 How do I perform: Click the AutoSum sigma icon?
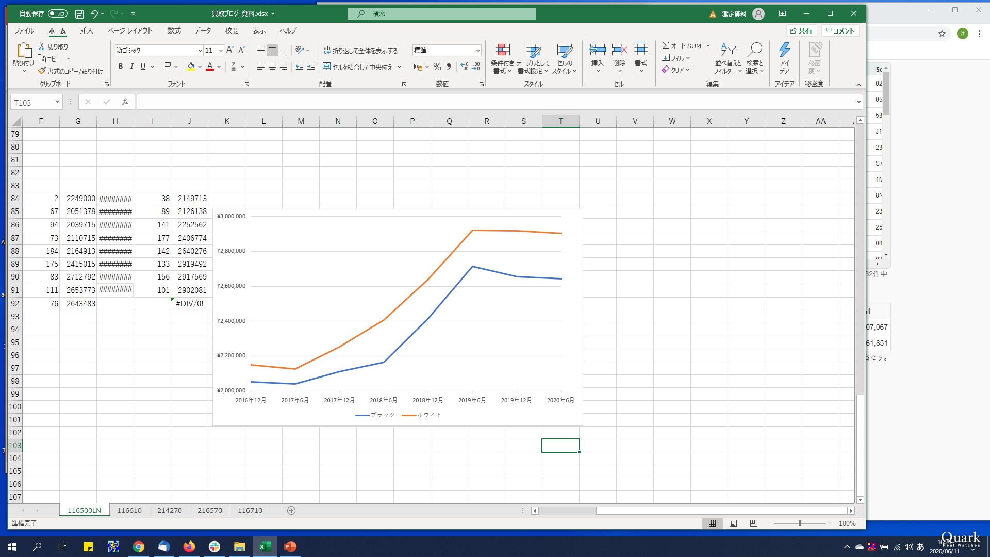tap(666, 46)
